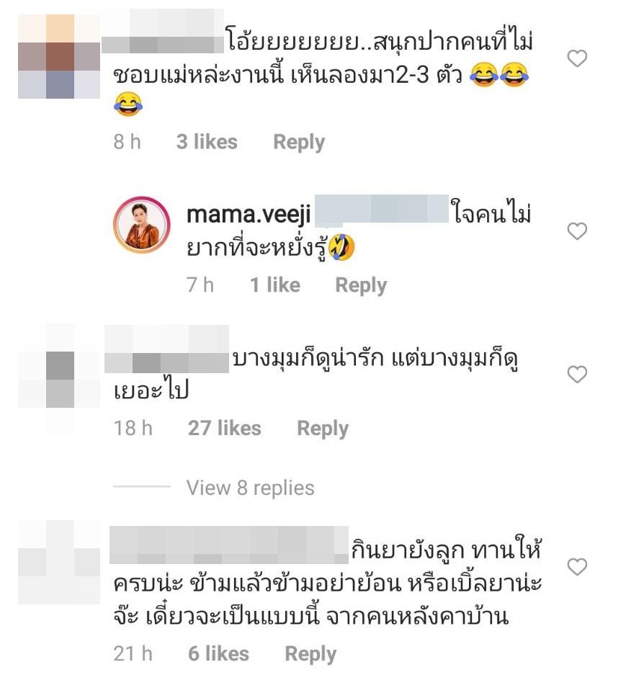Reply to the 8 h comment
The image size is (626, 688).
coord(299,142)
